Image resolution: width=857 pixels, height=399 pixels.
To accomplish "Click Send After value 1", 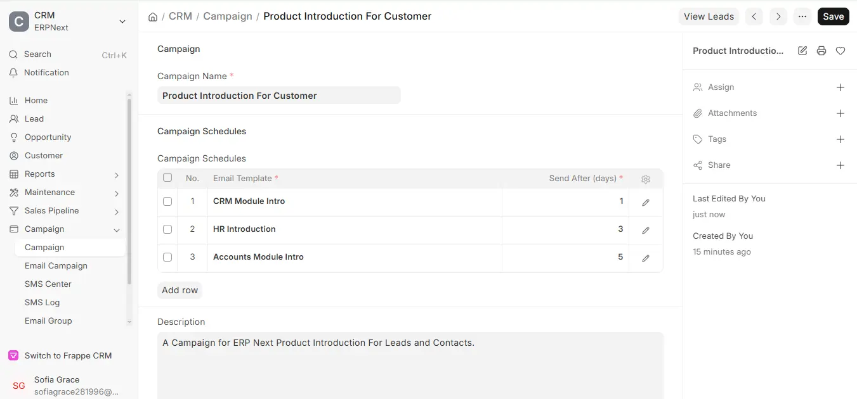I will pyautogui.click(x=565, y=201).
